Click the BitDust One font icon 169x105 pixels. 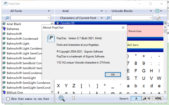pyautogui.click(x=4, y=92)
